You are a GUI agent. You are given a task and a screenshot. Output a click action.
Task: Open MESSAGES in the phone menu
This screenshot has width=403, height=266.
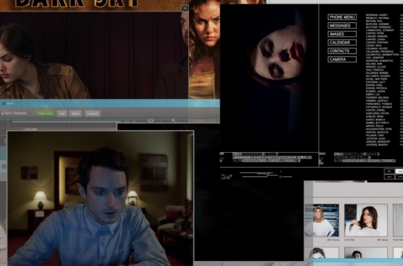(342, 25)
